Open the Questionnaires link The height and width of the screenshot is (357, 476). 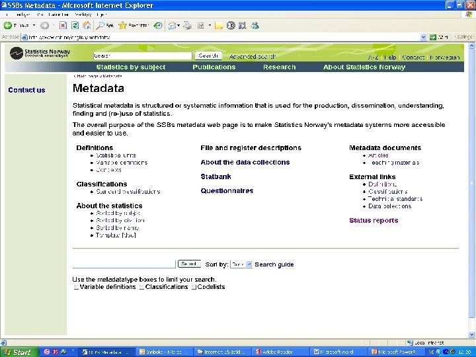pos(227,191)
